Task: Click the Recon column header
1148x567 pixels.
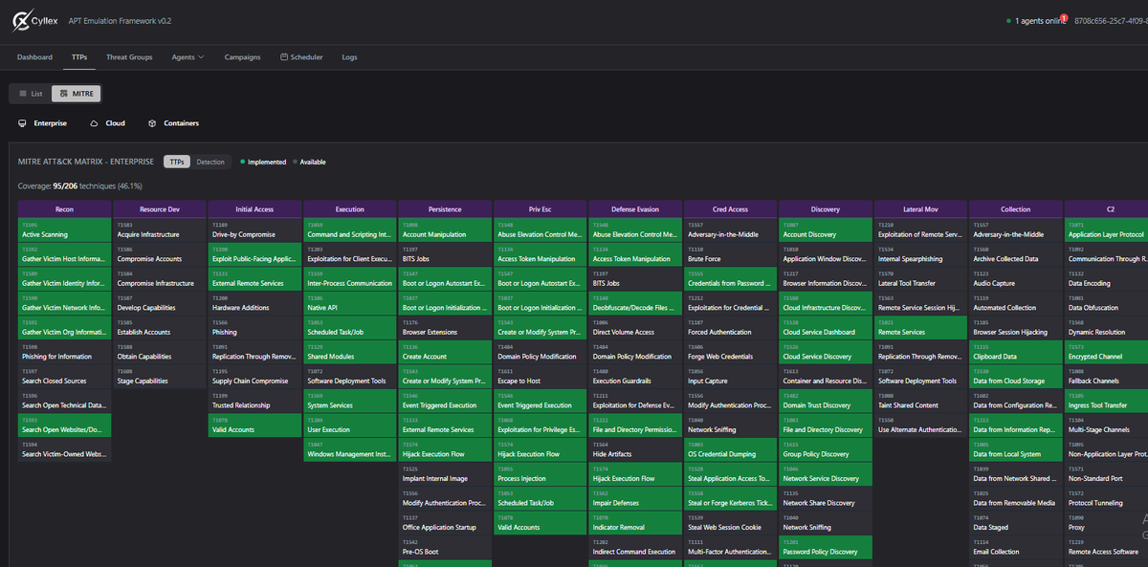Action: (64, 208)
